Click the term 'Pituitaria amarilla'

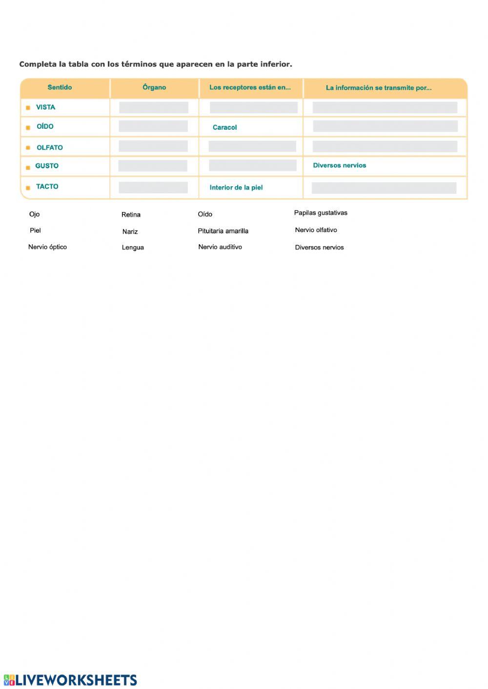coord(223,231)
